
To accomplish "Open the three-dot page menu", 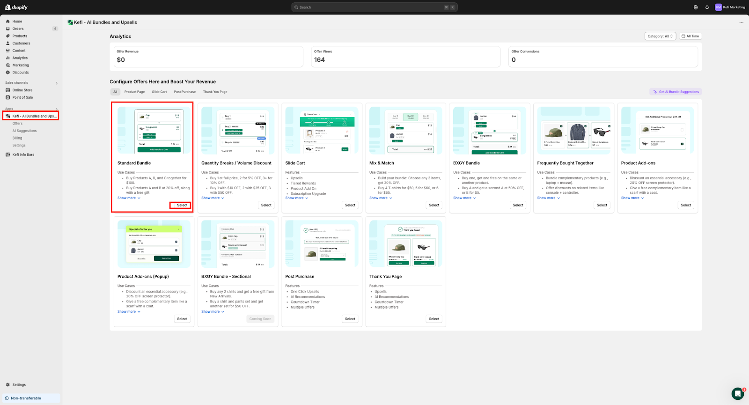I will click(x=741, y=22).
